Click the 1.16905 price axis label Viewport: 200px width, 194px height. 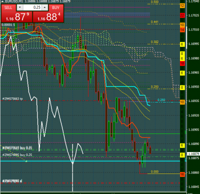click(x=193, y=129)
